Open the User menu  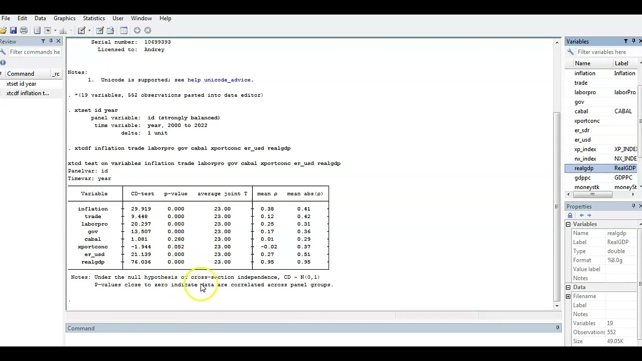pos(118,18)
